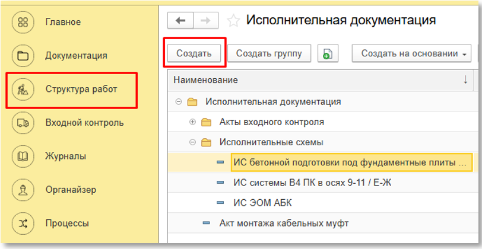
Task: Click the Главное sidebar icon
Action: click(x=23, y=23)
